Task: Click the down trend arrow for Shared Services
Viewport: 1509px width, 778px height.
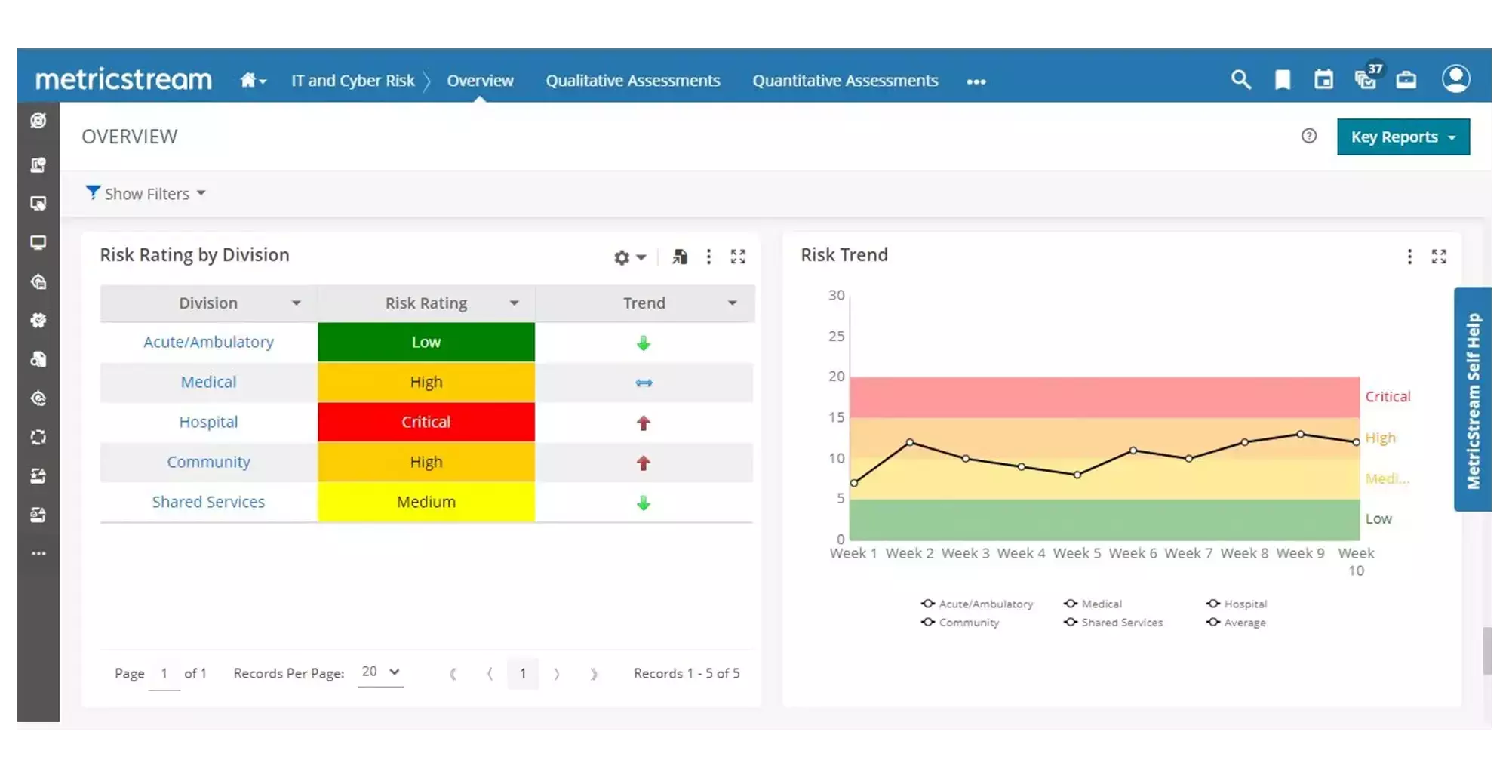Action: [x=643, y=503]
